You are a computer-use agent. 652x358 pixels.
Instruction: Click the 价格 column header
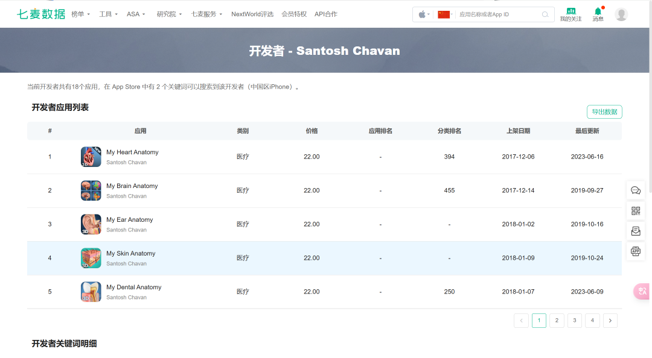(x=312, y=131)
